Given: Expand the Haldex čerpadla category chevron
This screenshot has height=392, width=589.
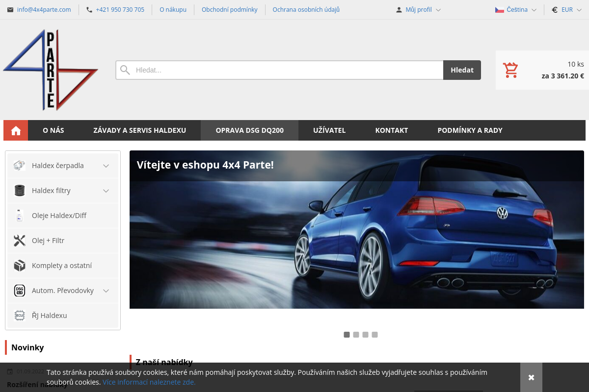Looking at the screenshot, I should [x=106, y=165].
